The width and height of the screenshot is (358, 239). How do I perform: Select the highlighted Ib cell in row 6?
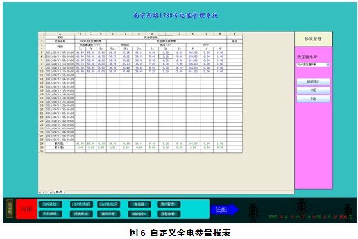[166, 56]
